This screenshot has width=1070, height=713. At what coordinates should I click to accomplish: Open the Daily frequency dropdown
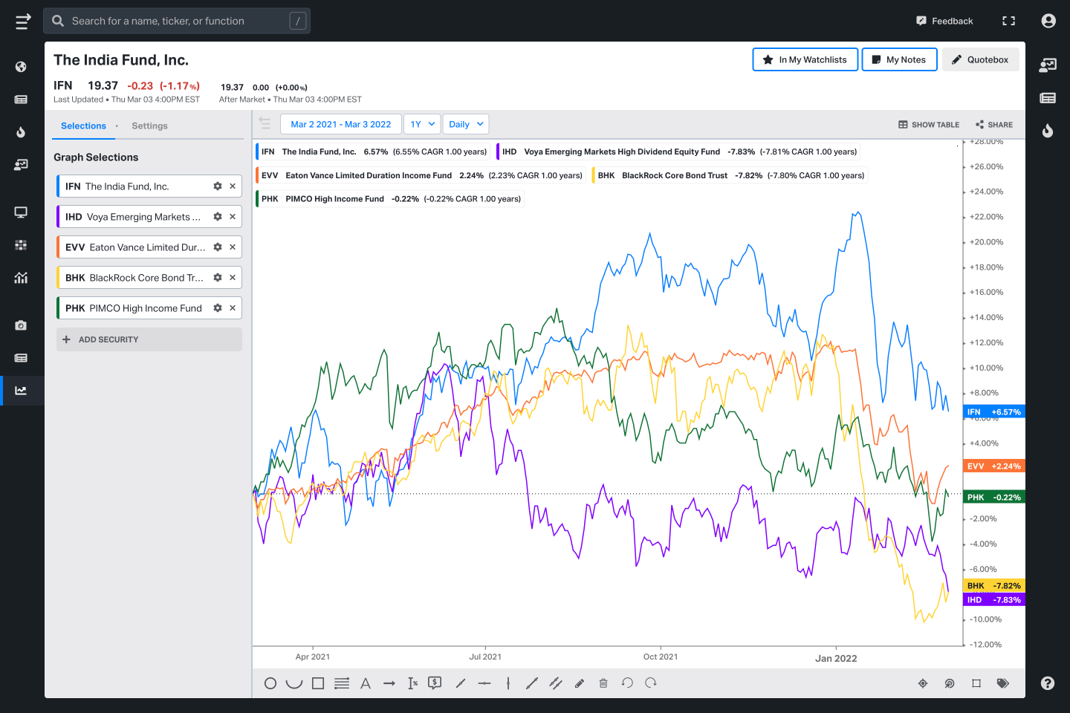466,124
